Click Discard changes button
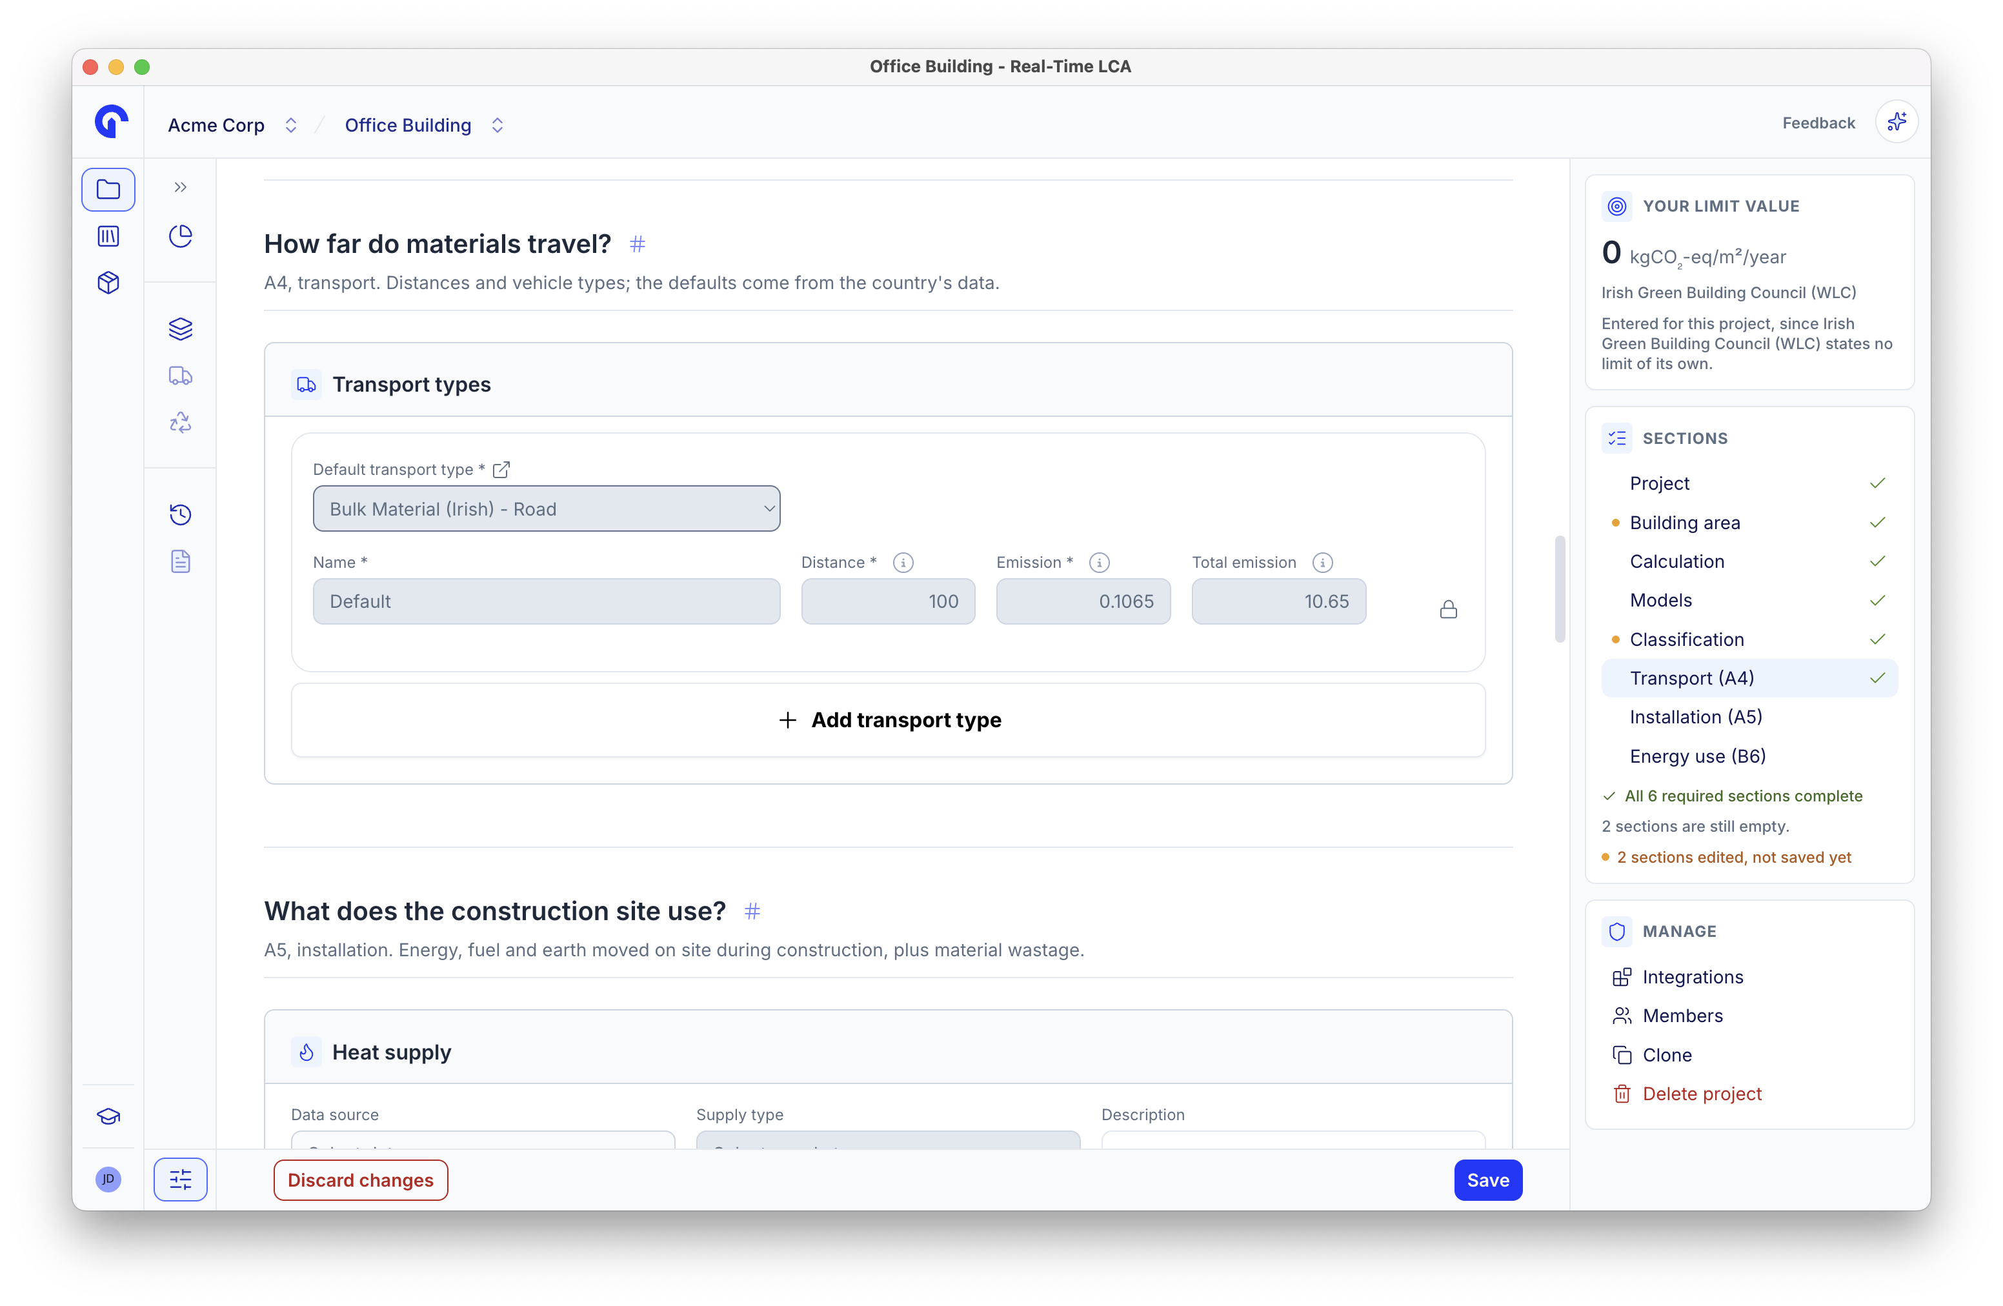Image resolution: width=2003 pixels, height=1306 pixels. [x=360, y=1180]
